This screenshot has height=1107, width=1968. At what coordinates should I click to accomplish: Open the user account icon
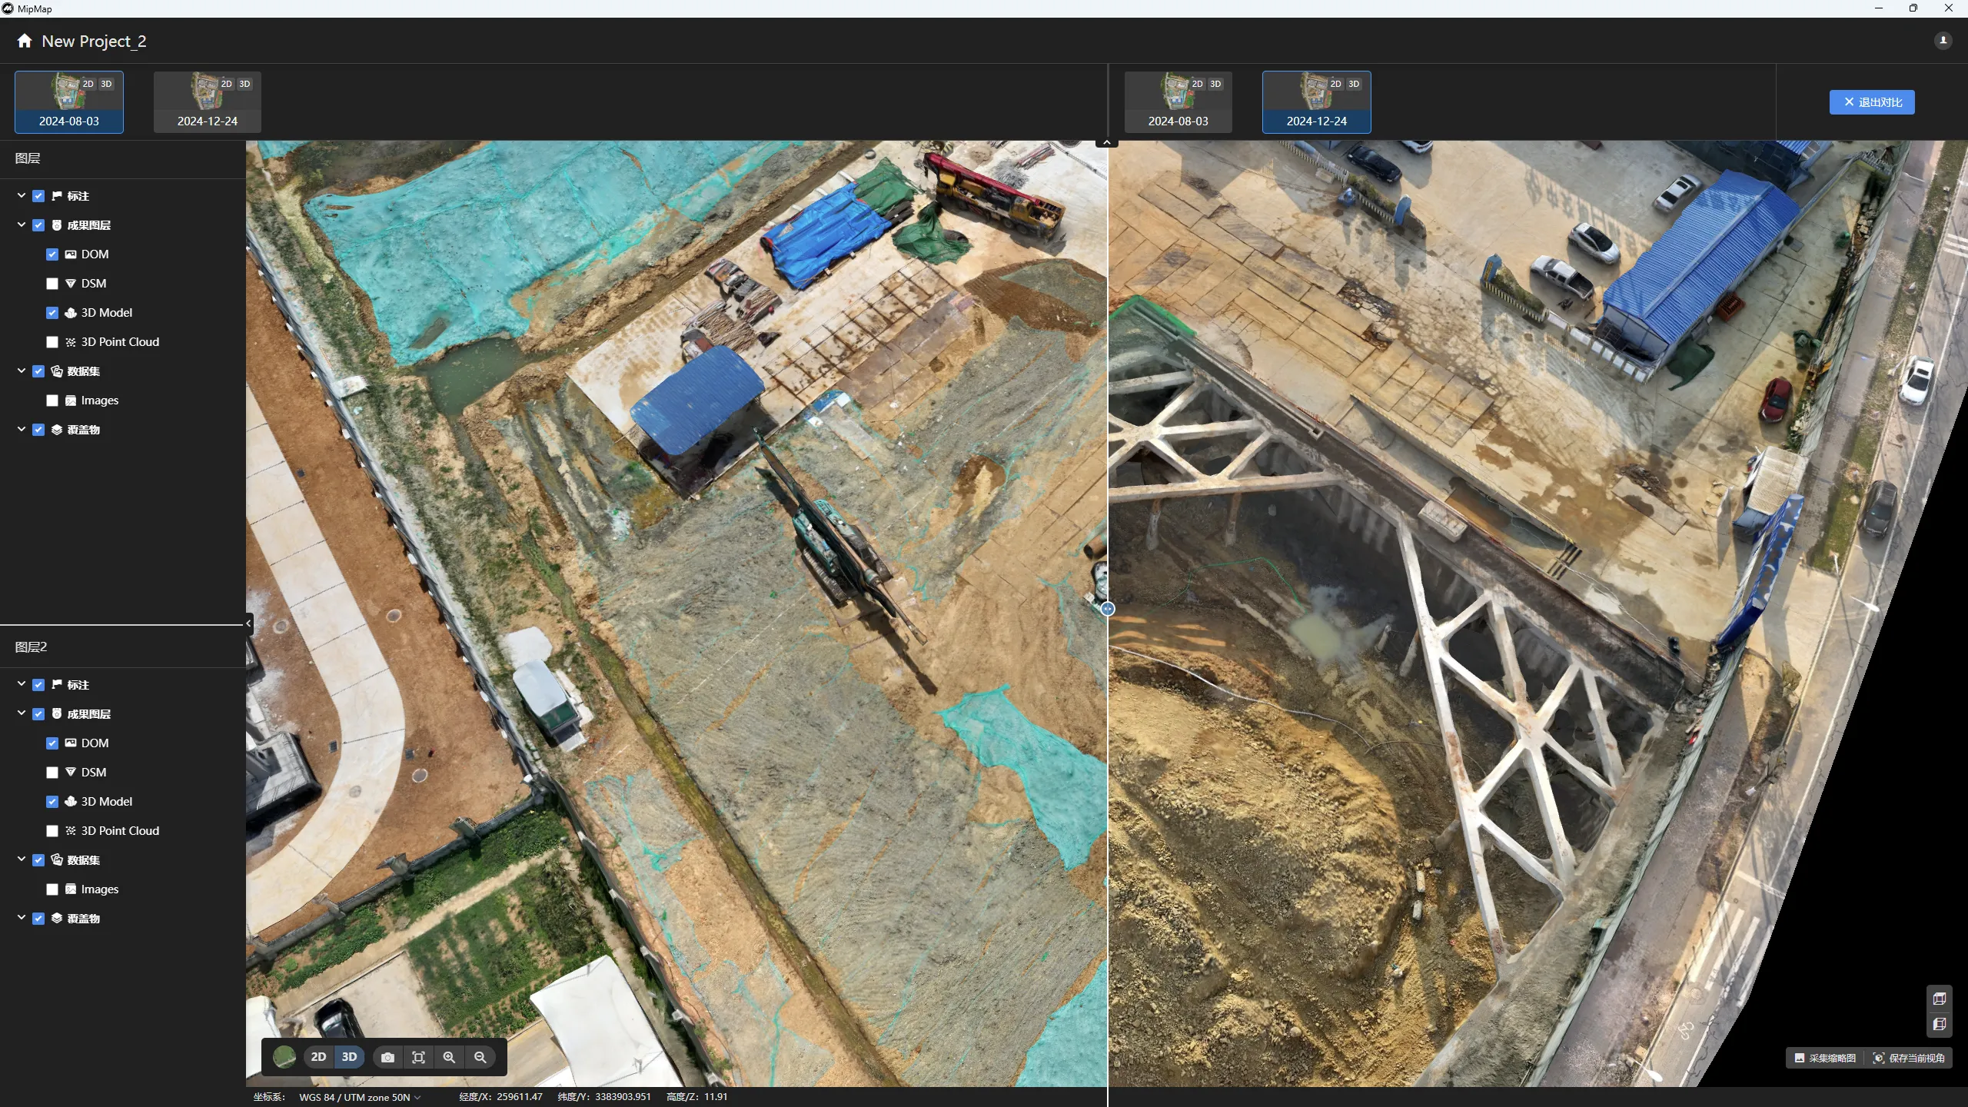[x=1943, y=41]
